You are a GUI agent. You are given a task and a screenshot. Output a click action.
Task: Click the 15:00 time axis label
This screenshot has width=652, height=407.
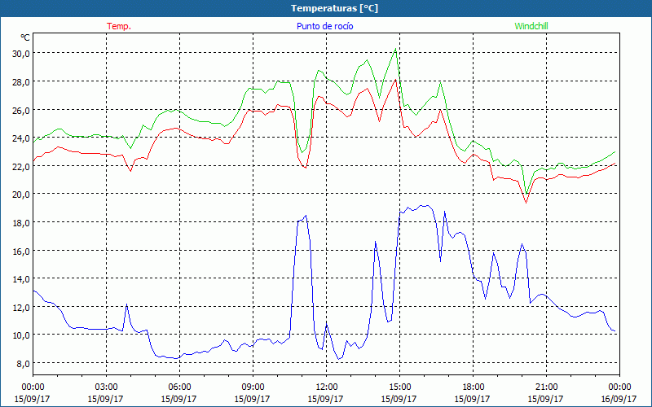click(x=399, y=387)
